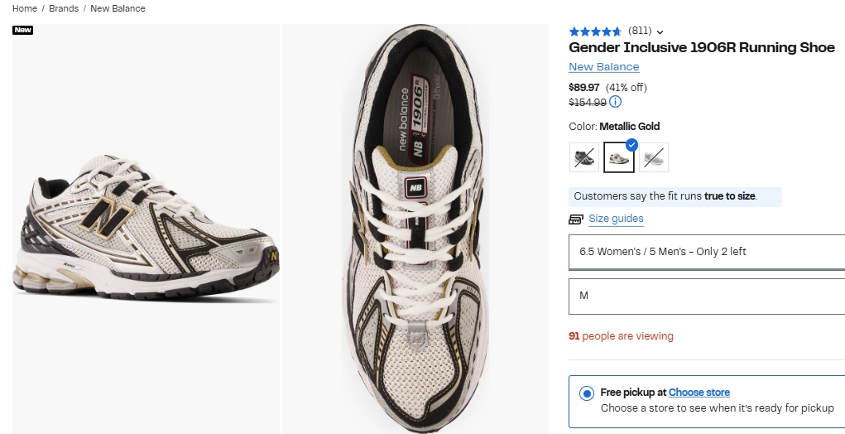Navigate to New Balance breadcrumb item

point(118,8)
